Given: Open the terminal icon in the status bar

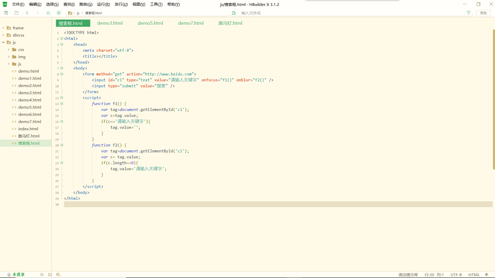Looking at the screenshot, I should (50, 275).
